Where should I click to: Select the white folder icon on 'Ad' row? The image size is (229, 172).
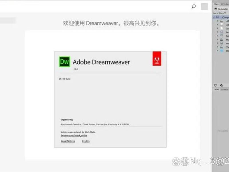pos(222,24)
